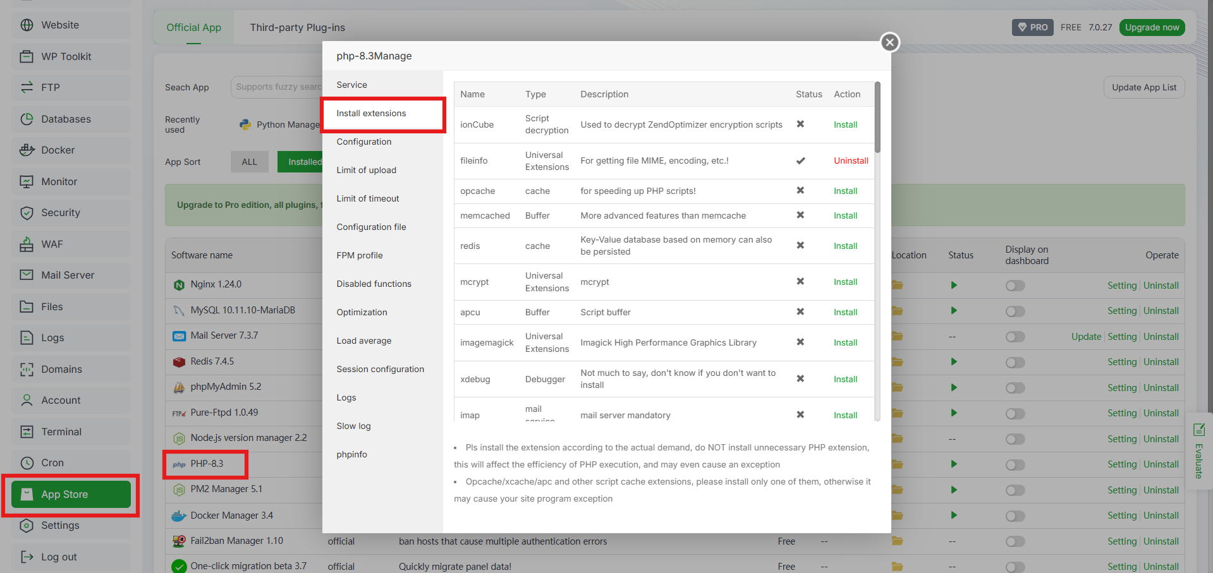The width and height of the screenshot is (1213, 573).
Task: Close the php-8.3 Manage dialog
Action: [890, 42]
